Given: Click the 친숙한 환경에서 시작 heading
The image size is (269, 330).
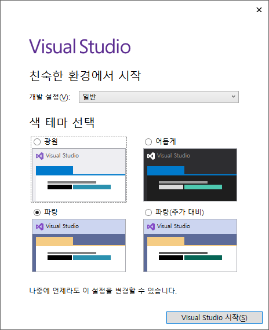Looking at the screenshot, I should (x=85, y=76).
